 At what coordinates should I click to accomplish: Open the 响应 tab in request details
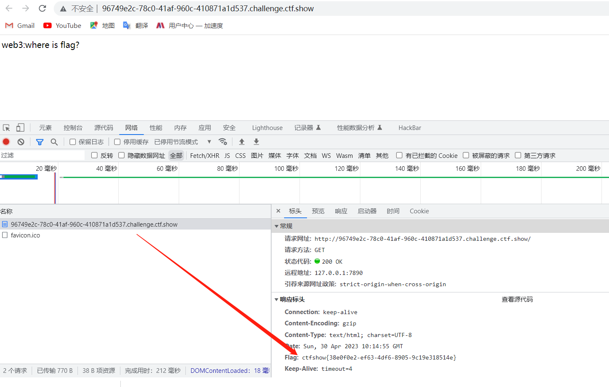click(341, 211)
